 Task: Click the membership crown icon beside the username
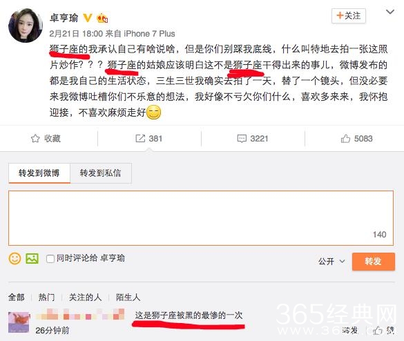pos(102,18)
